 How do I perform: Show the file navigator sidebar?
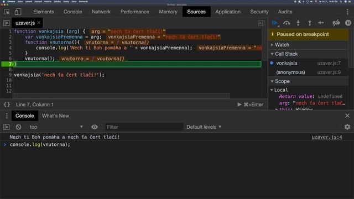coord(6,23)
